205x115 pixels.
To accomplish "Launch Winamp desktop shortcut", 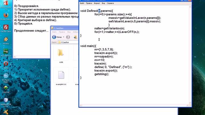I will [x=6, y=41].
